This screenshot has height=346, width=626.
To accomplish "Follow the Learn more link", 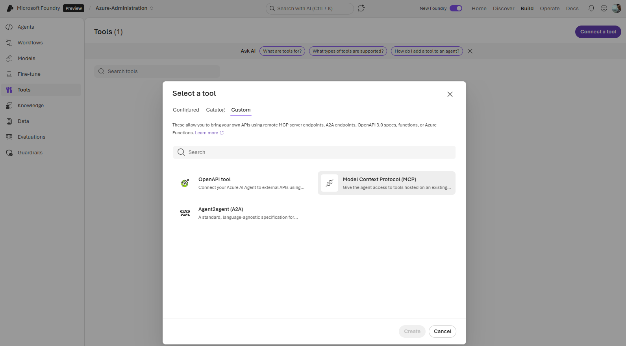I will pyautogui.click(x=207, y=133).
